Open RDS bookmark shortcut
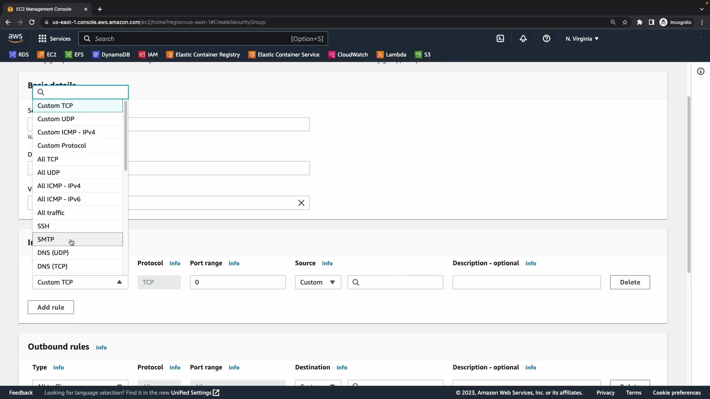 19,55
